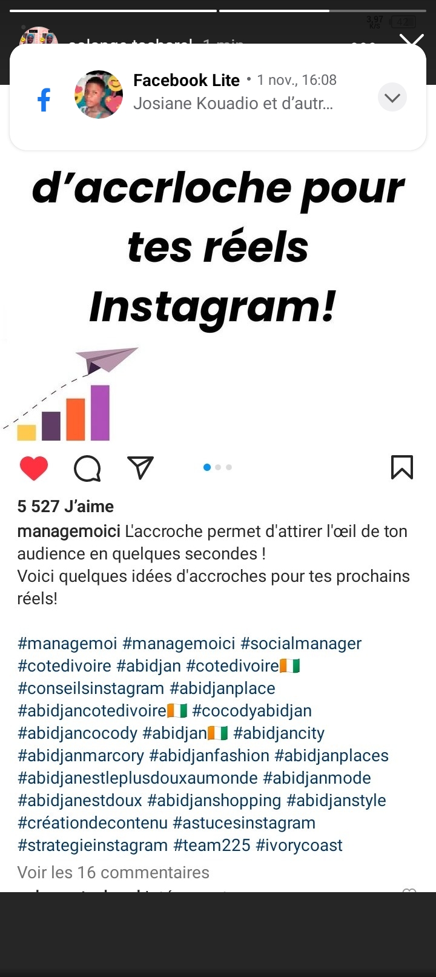Open the Facebook Lite notification title
This screenshot has height=977, width=436.
187,80
